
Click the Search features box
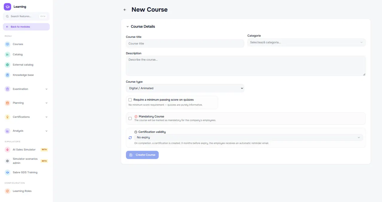click(x=26, y=16)
